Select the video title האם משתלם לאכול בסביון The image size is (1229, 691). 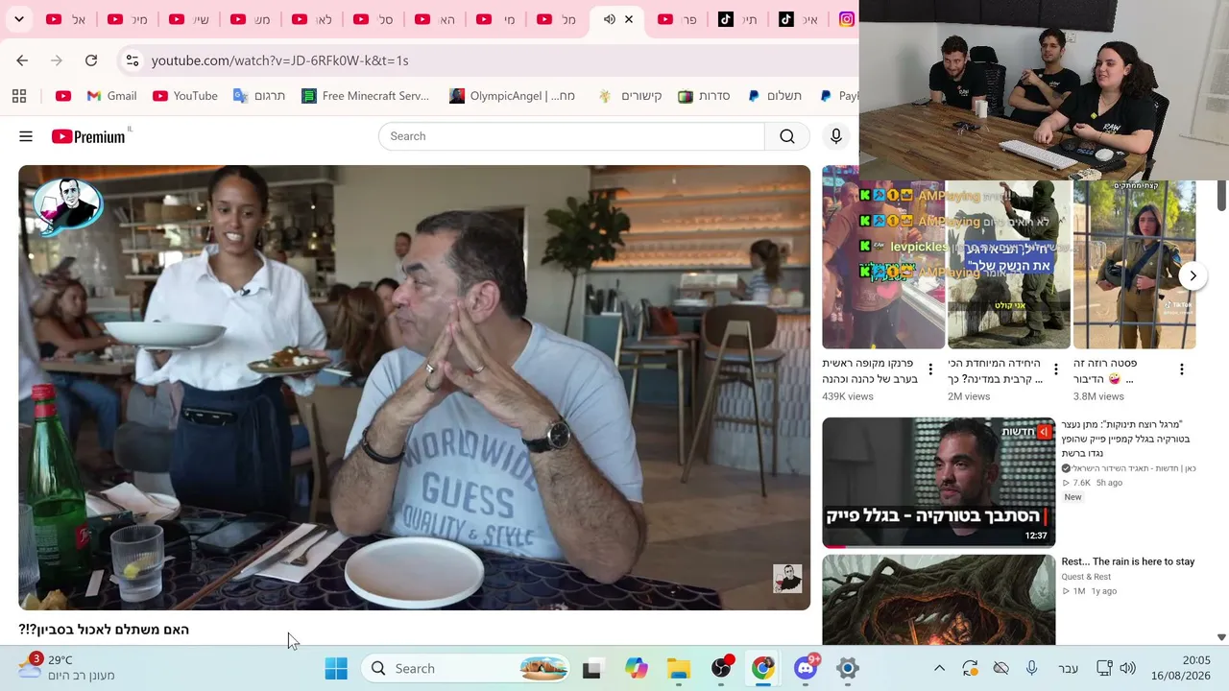pos(104,630)
